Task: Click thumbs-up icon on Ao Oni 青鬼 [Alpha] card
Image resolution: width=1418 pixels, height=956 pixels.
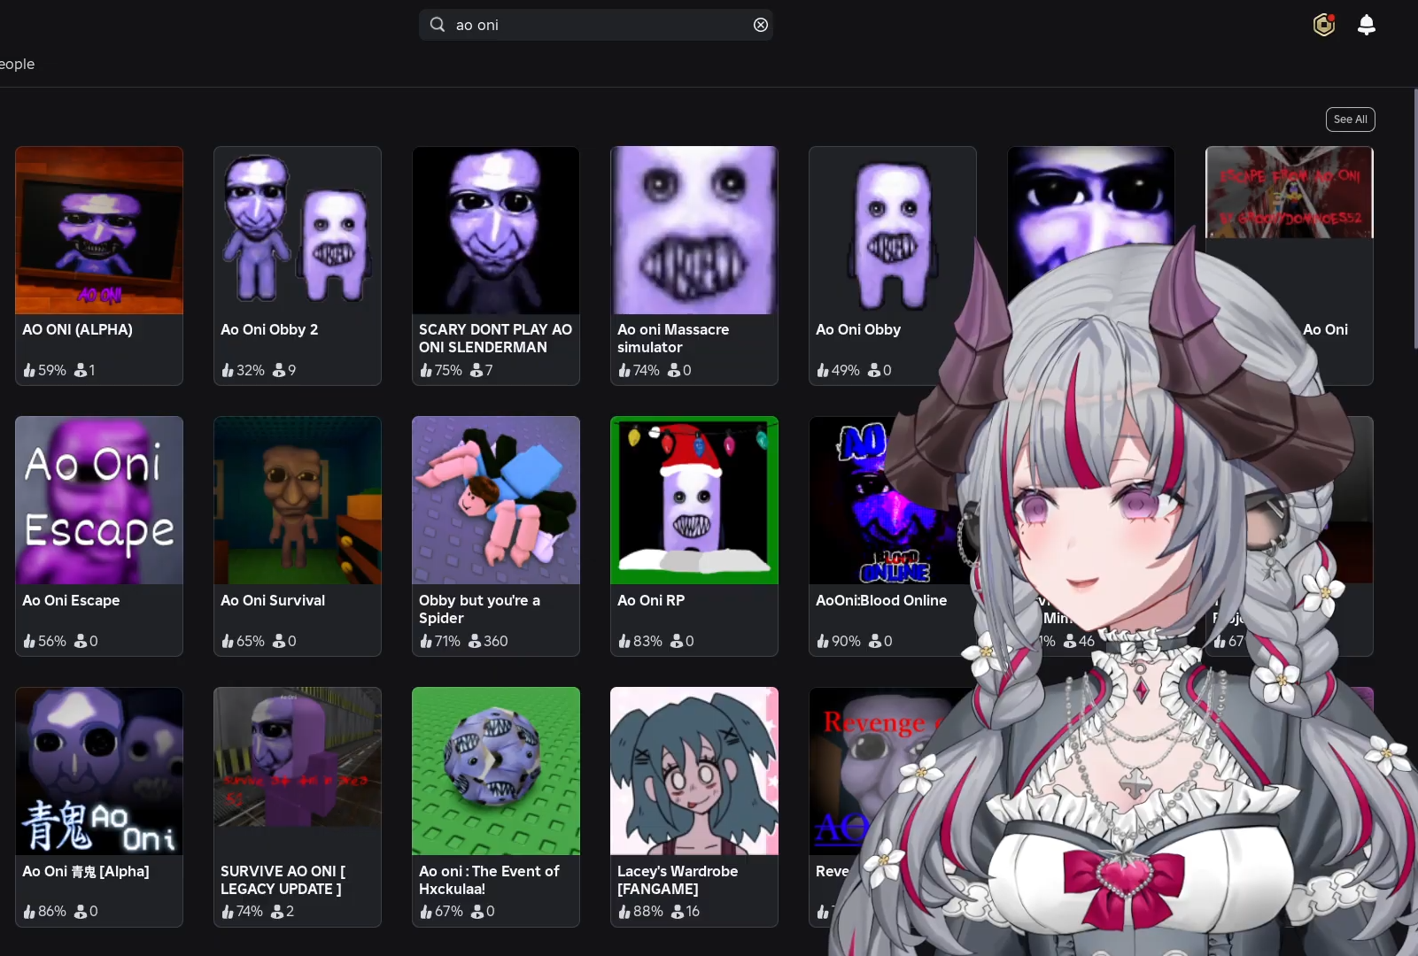Action: pyautogui.click(x=29, y=912)
